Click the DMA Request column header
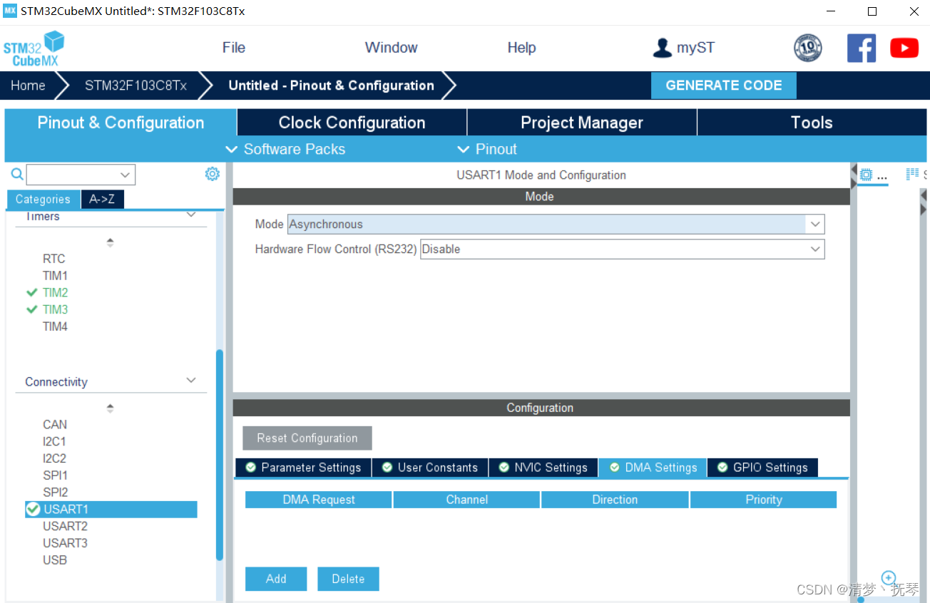The image size is (930, 603). click(318, 500)
